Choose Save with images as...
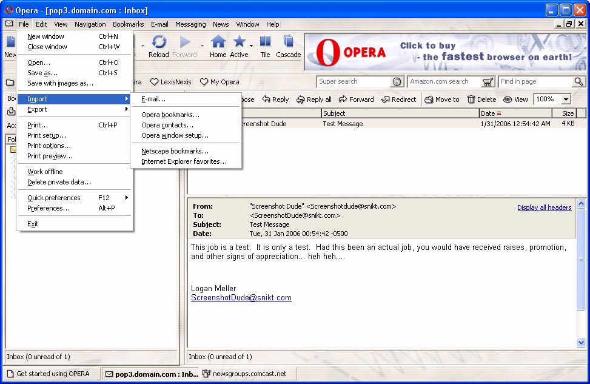 pos(75,83)
